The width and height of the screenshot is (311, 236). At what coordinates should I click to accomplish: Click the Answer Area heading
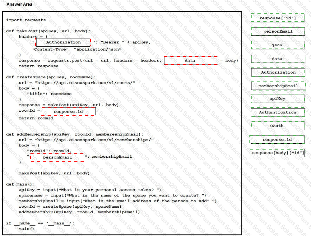point(19,4)
